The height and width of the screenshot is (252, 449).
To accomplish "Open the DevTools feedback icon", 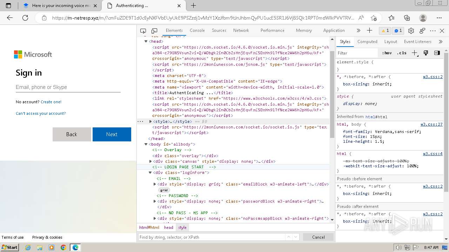I will tap(422, 31).
